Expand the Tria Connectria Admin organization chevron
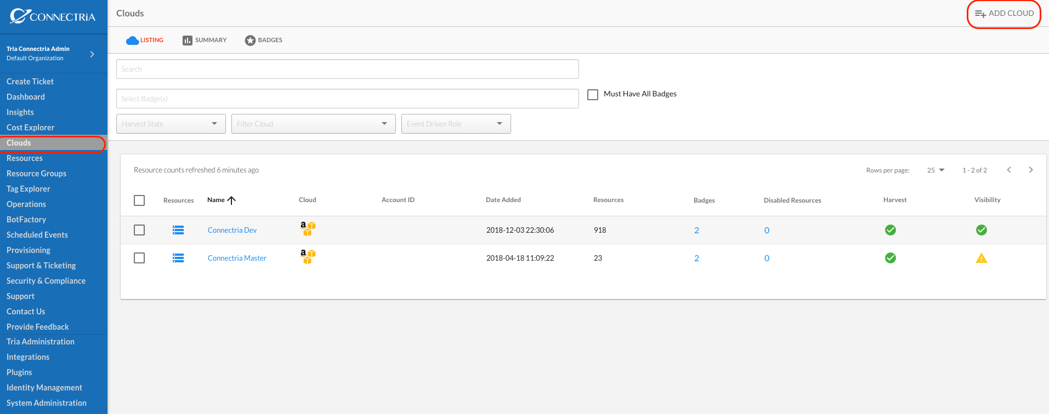 click(x=92, y=54)
